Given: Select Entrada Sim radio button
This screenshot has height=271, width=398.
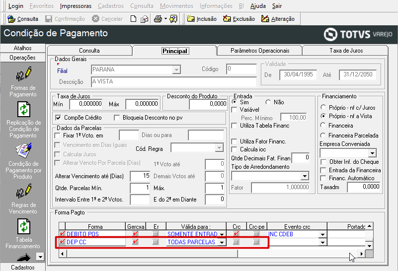Looking at the screenshot, I should 235,102.
